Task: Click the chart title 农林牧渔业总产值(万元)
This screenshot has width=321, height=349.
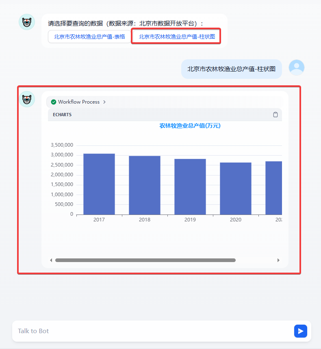Action: click(190, 126)
